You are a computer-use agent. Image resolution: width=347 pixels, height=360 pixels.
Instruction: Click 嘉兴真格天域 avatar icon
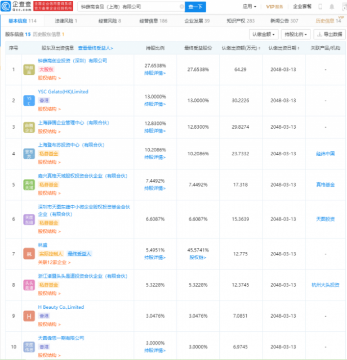[x=29, y=185]
